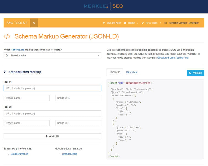This screenshot has height=166, width=208.
Task: Focus URL #1 Page's name field
Action: tap(27, 98)
